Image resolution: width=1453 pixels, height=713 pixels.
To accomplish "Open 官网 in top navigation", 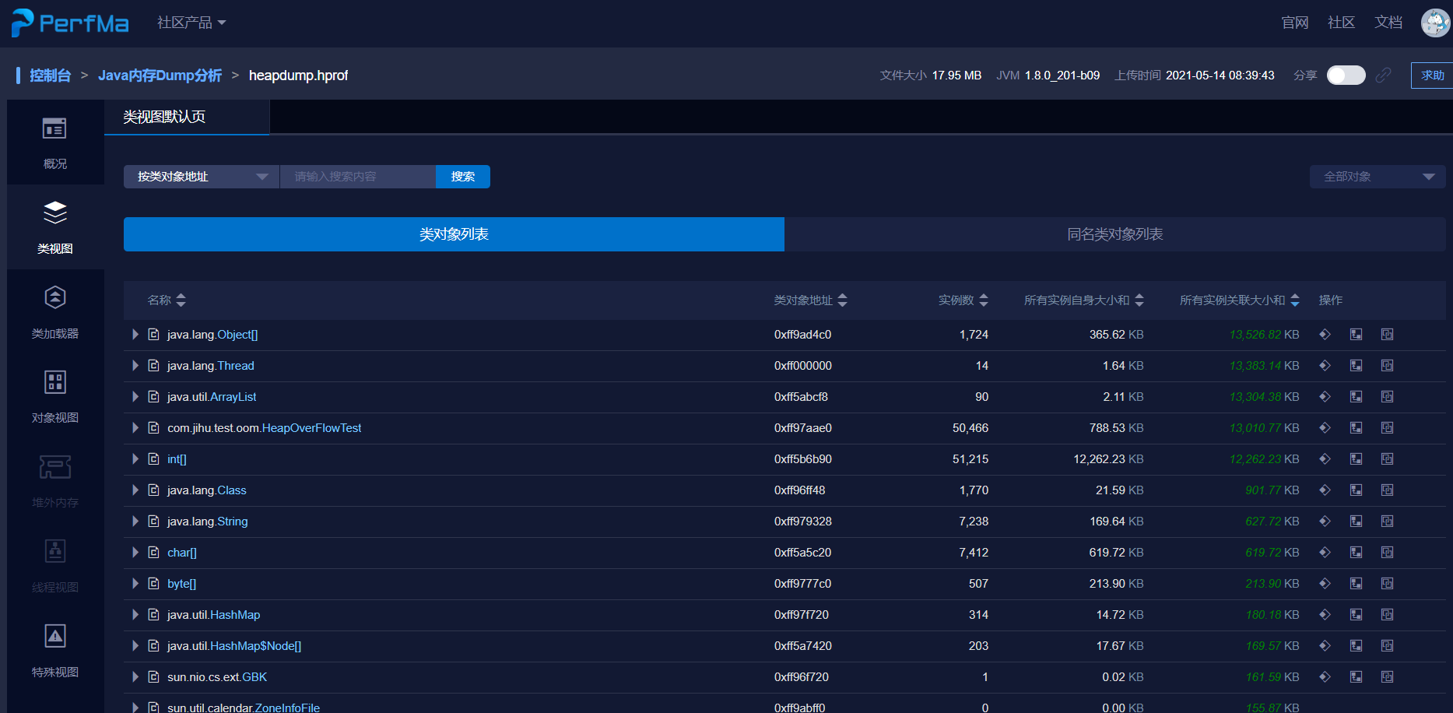I will [1295, 23].
